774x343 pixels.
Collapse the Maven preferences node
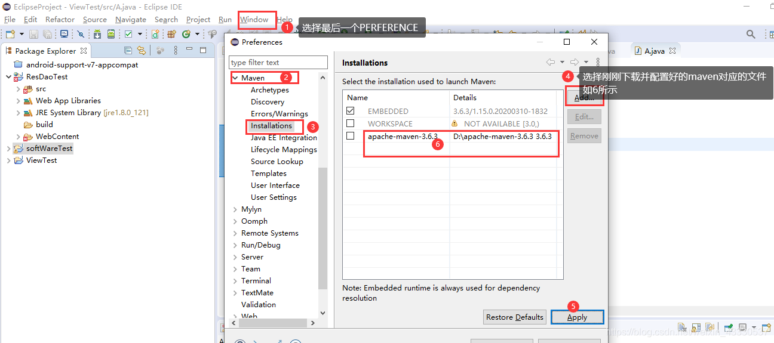coord(235,78)
